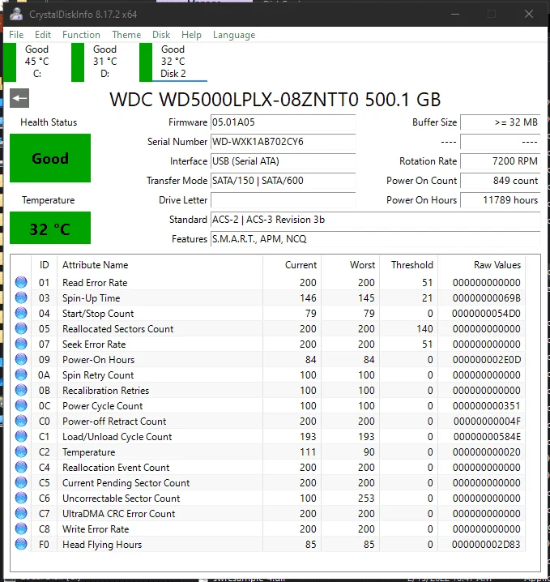Click the 'Head Flying Hours' attribute name
Screen dimensions: 550x582
pos(102,545)
